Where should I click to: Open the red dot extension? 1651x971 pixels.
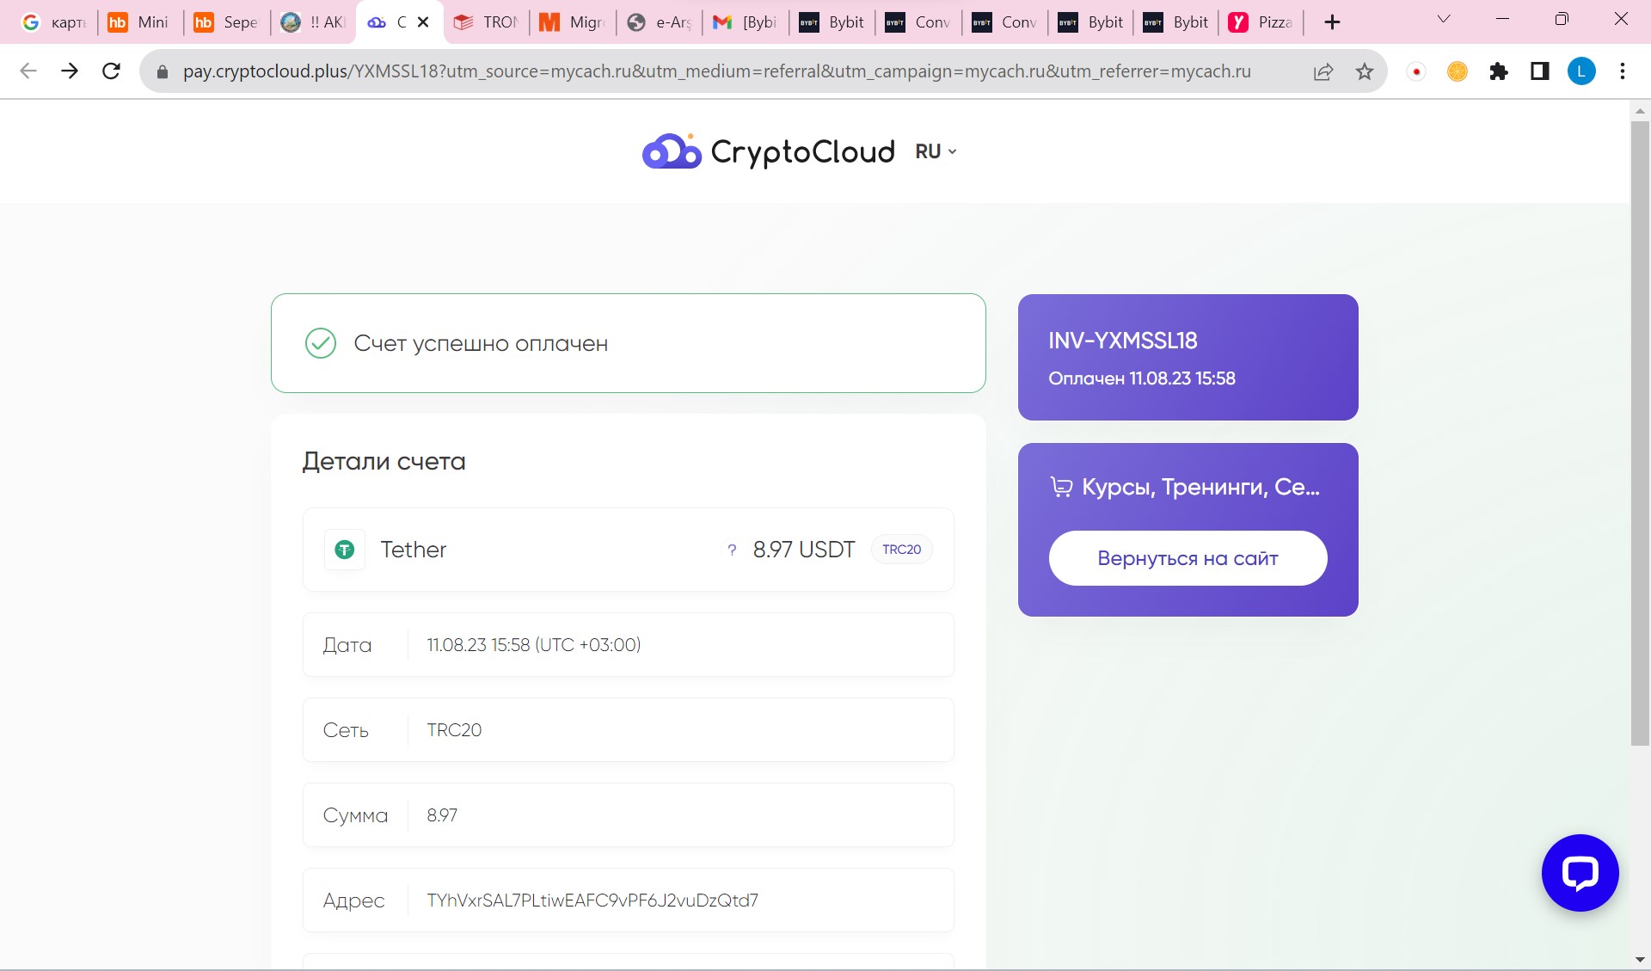coord(1416,71)
